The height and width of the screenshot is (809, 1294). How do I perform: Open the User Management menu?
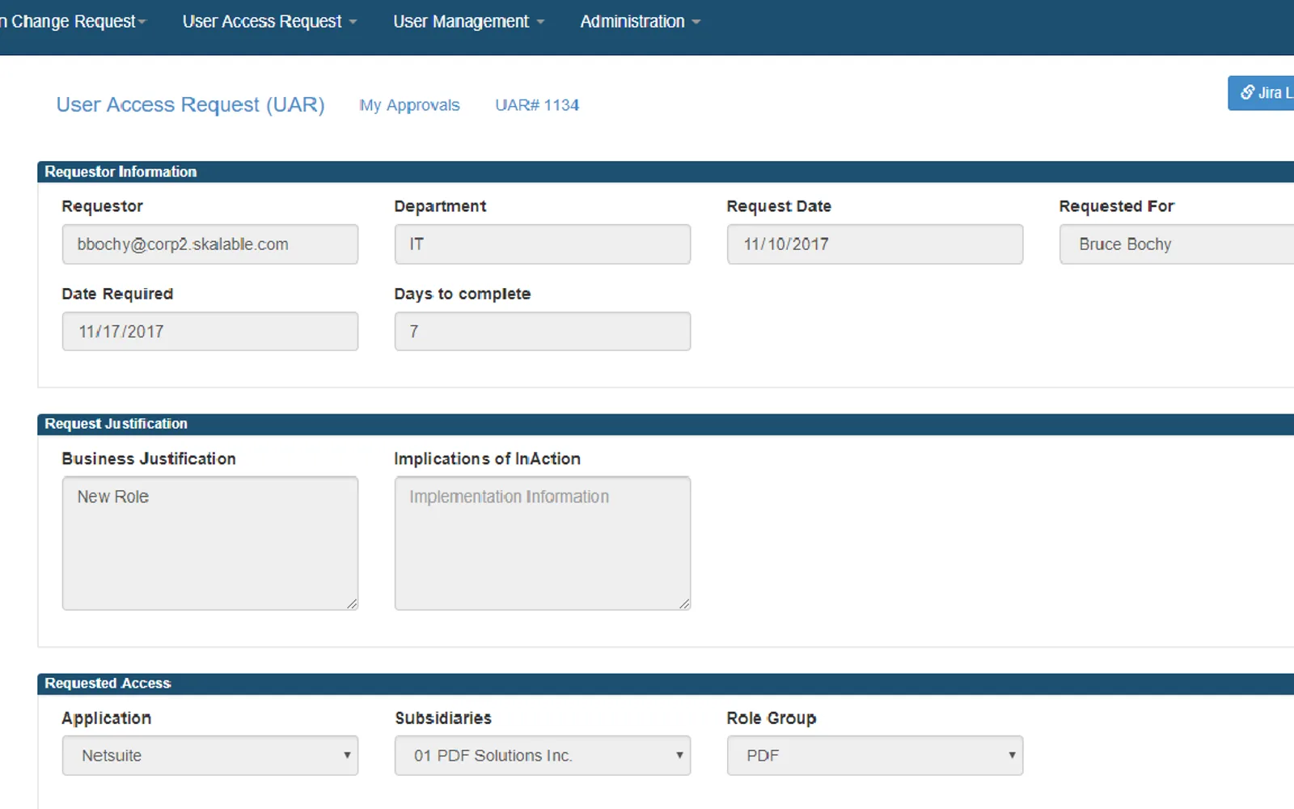[x=468, y=22]
